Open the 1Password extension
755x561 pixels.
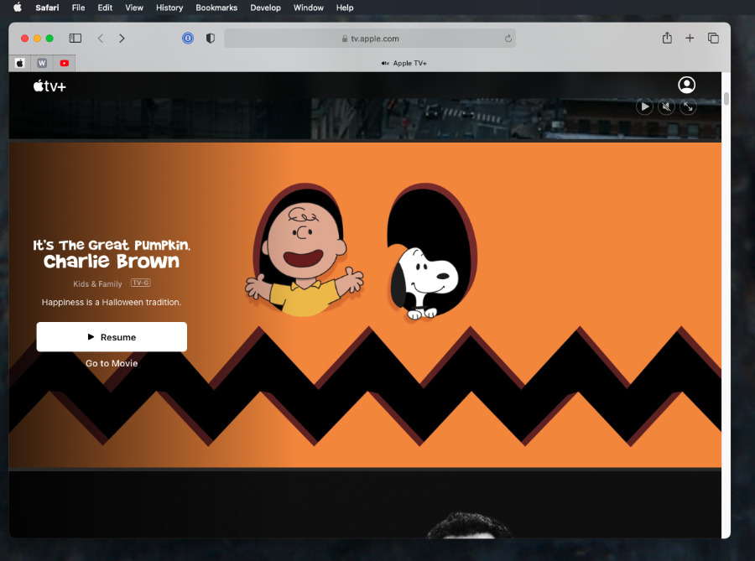tap(188, 38)
